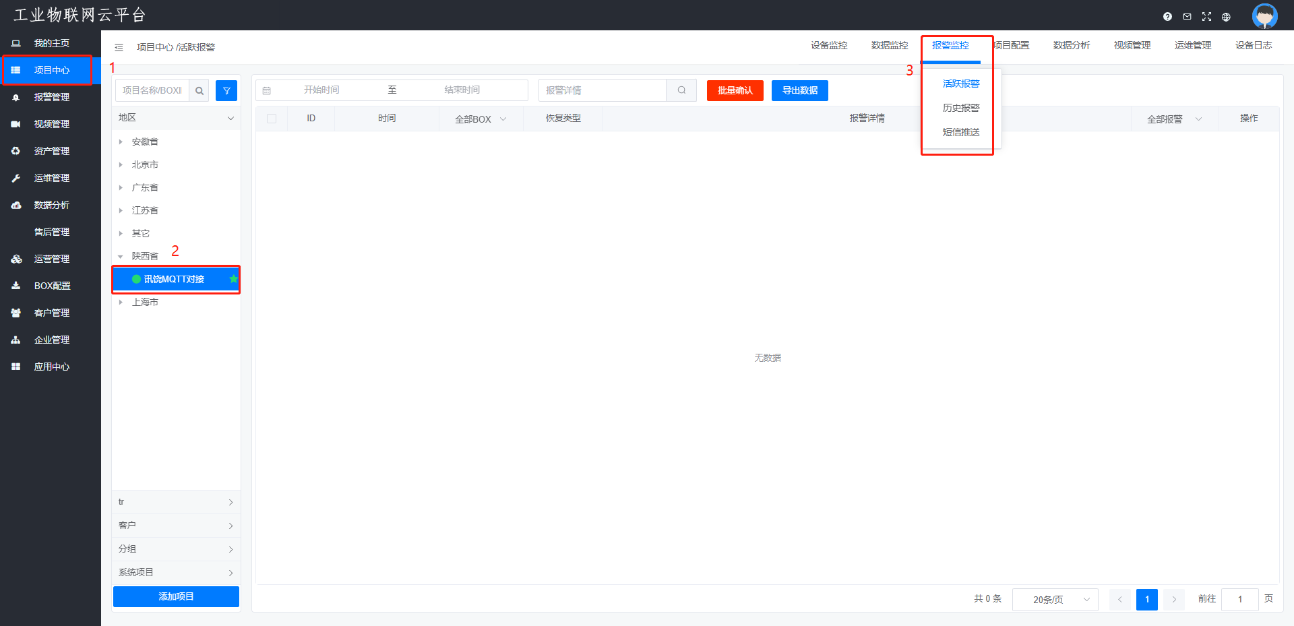Open the mail messages icon
Viewport: 1294px width, 626px height.
[1187, 17]
